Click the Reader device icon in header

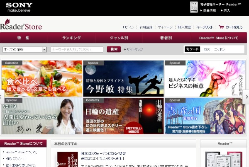(x=194, y=7)
